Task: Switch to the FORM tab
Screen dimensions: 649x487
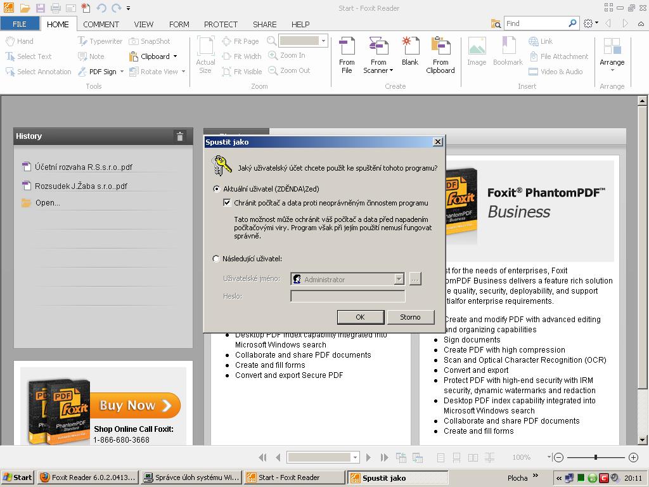Action: click(179, 25)
